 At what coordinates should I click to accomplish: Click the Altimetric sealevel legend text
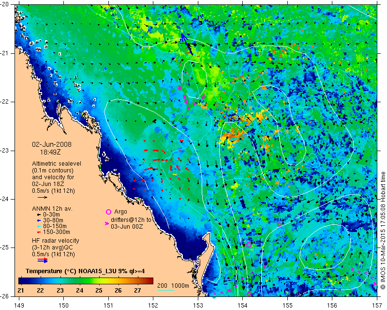click(x=57, y=164)
